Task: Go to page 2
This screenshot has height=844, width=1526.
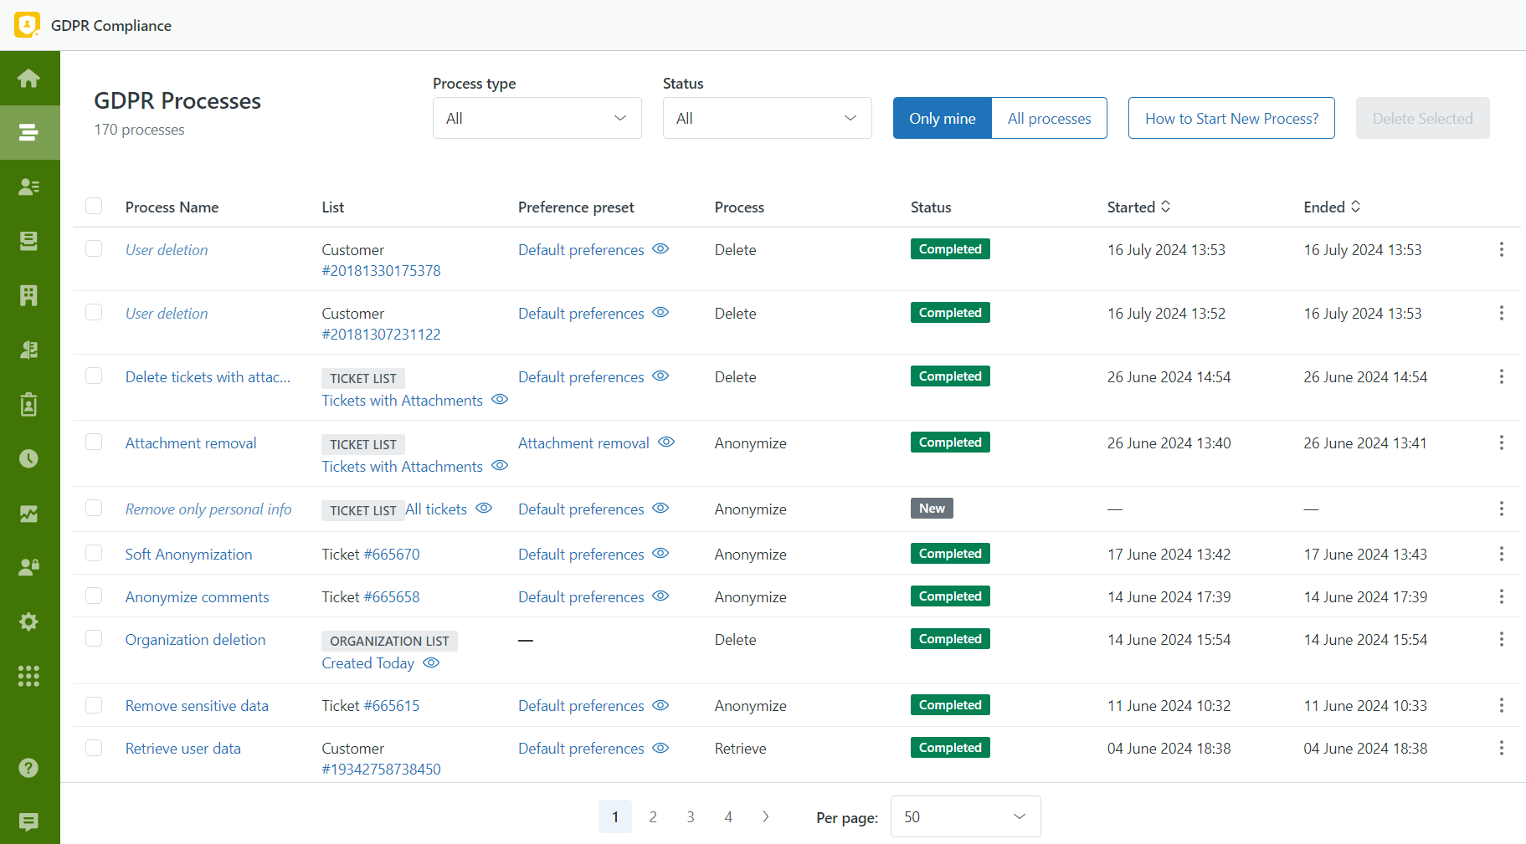Action: click(653, 816)
